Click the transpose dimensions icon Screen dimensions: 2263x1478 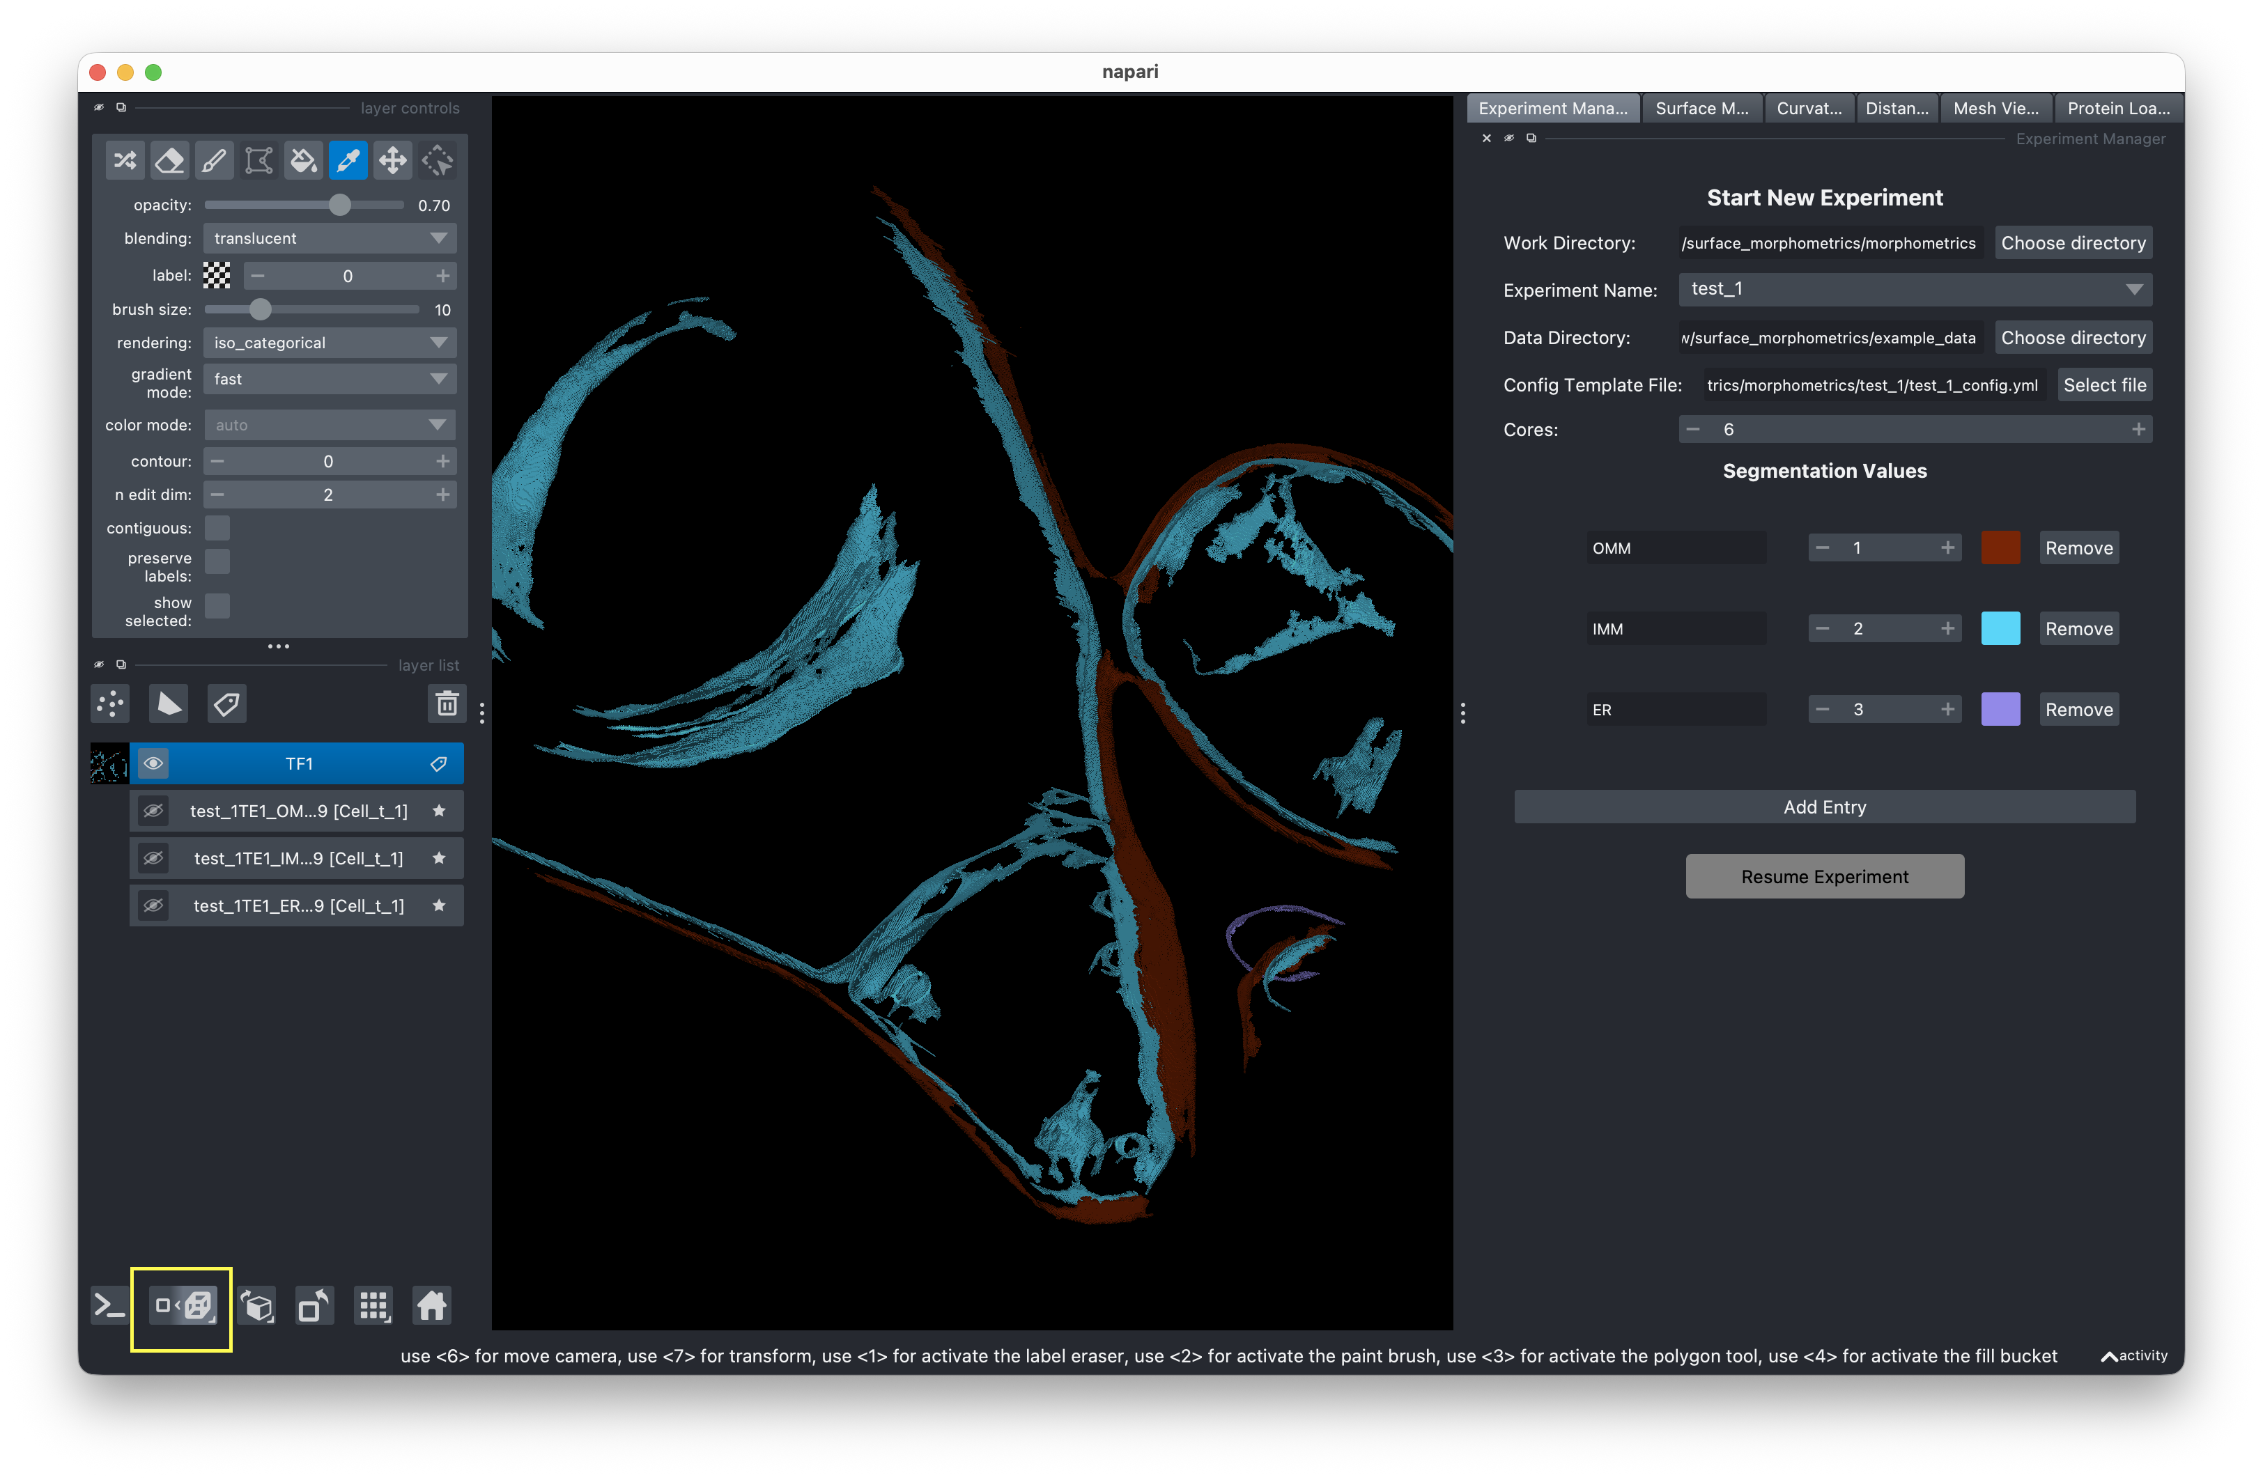click(x=314, y=1306)
